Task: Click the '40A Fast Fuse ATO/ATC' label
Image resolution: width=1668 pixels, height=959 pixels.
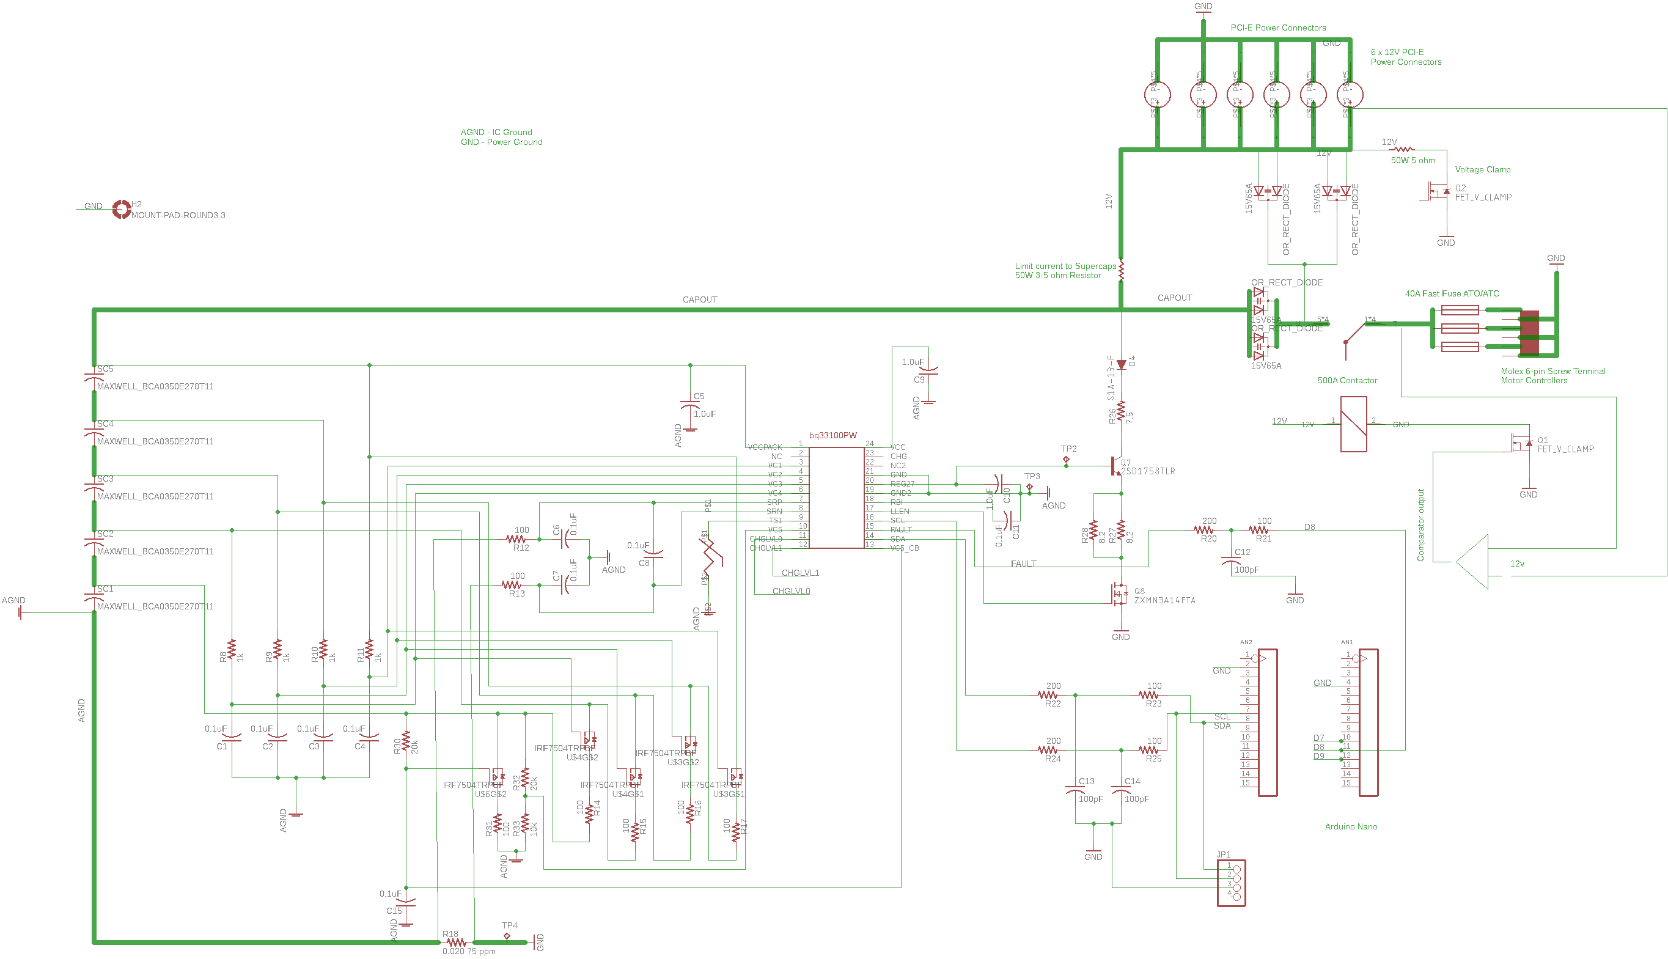Action: pos(1452,294)
